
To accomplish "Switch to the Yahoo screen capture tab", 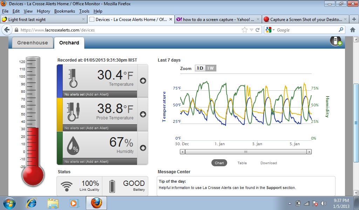I will point(218,19).
